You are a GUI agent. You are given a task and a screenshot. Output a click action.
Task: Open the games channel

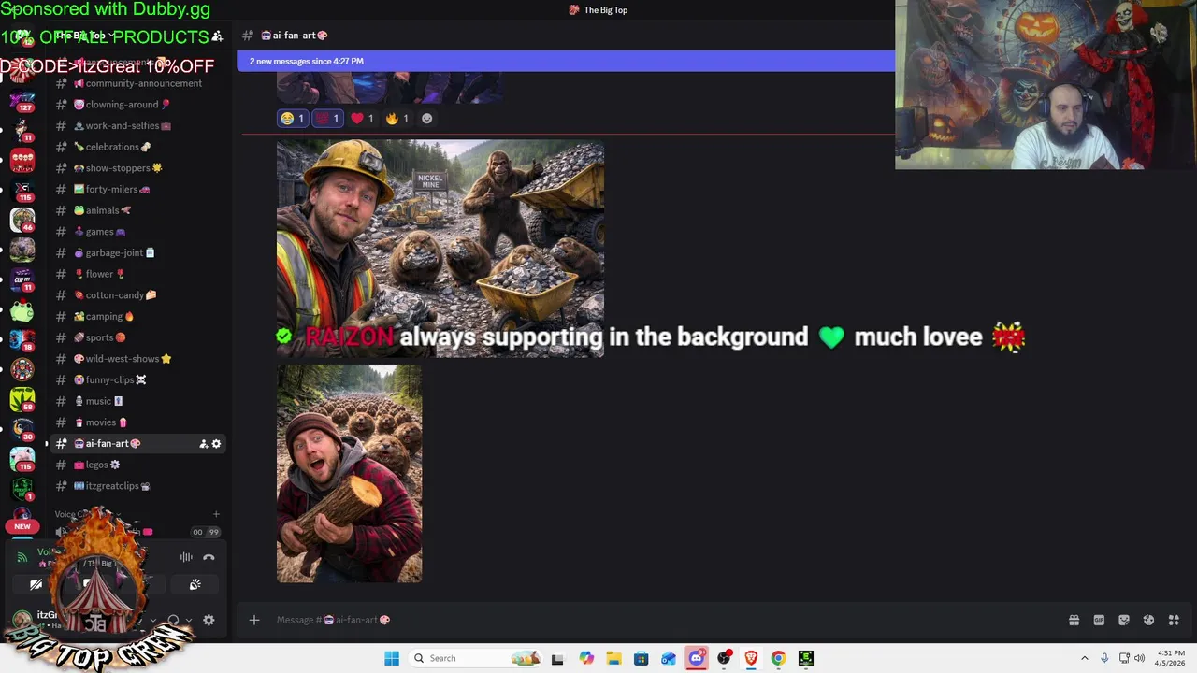138,232
